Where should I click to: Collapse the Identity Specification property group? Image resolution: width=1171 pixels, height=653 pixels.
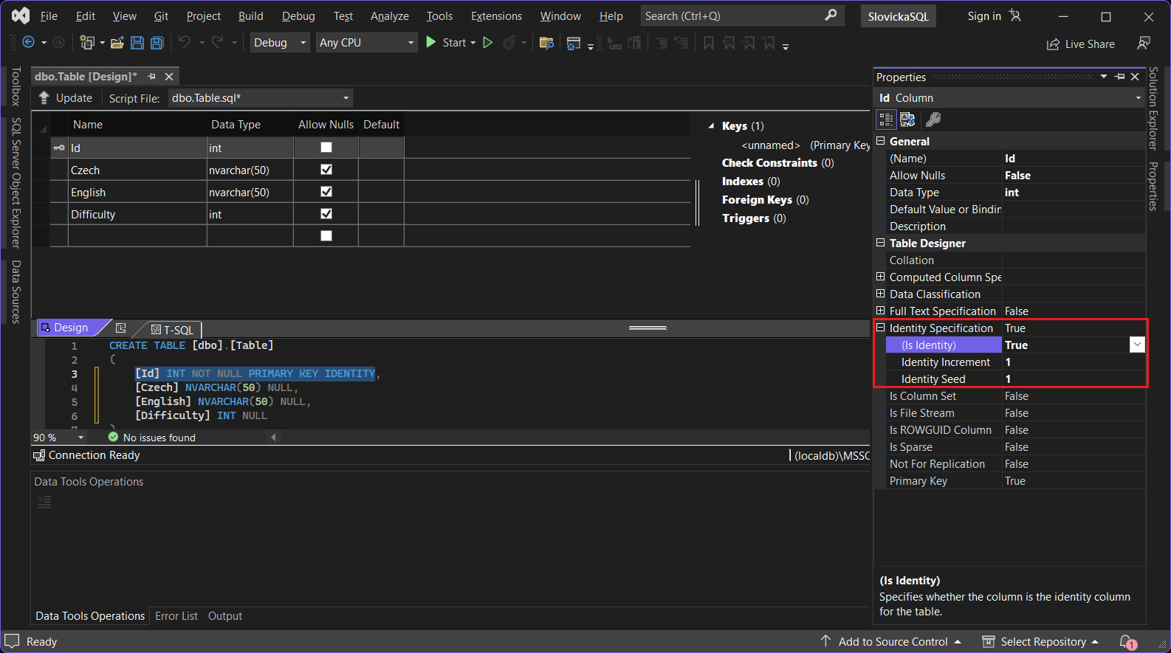click(880, 328)
